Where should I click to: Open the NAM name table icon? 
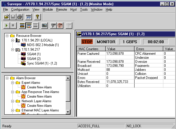click(x=29, y=17)
